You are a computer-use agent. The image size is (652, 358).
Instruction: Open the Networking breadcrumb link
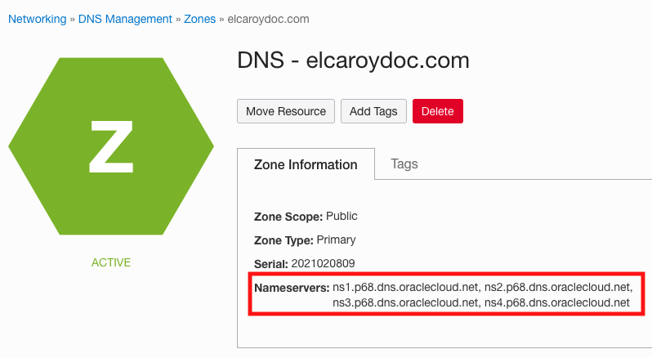click(37, 19)
